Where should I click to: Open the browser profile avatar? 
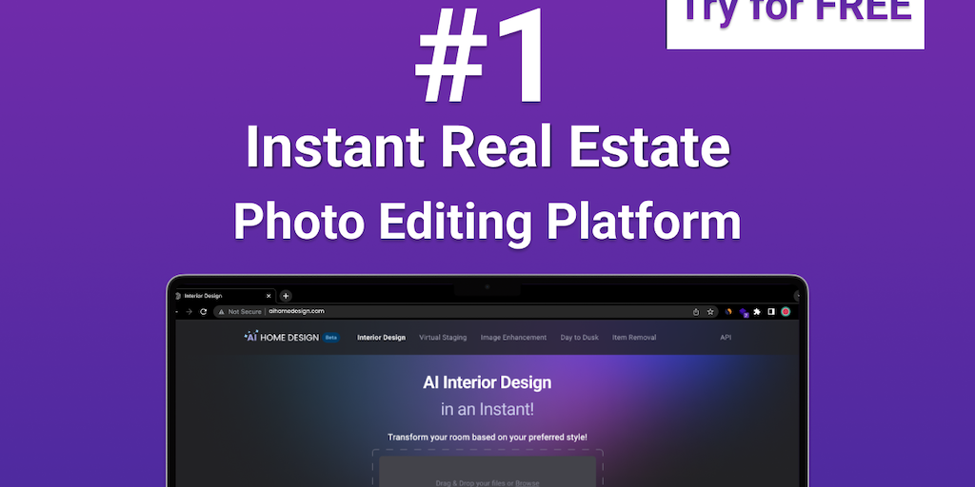(786, 312)
